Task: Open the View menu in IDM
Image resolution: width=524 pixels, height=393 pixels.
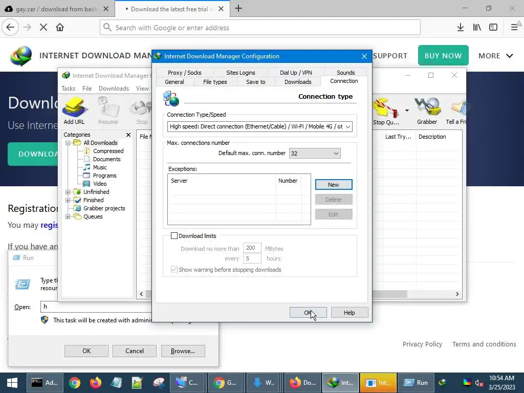Action: [142, 89]
